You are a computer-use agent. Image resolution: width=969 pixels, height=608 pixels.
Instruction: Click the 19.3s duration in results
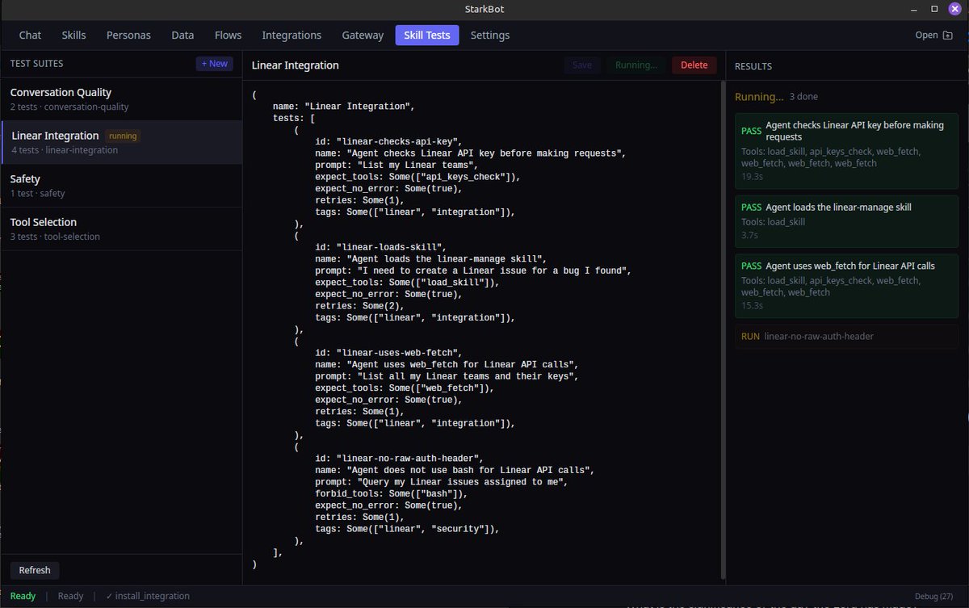(751, 175)
